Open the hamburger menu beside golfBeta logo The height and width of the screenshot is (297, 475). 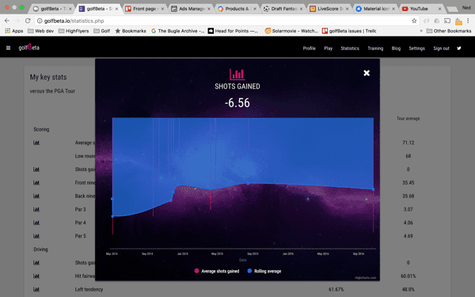(x=8, y=48)
